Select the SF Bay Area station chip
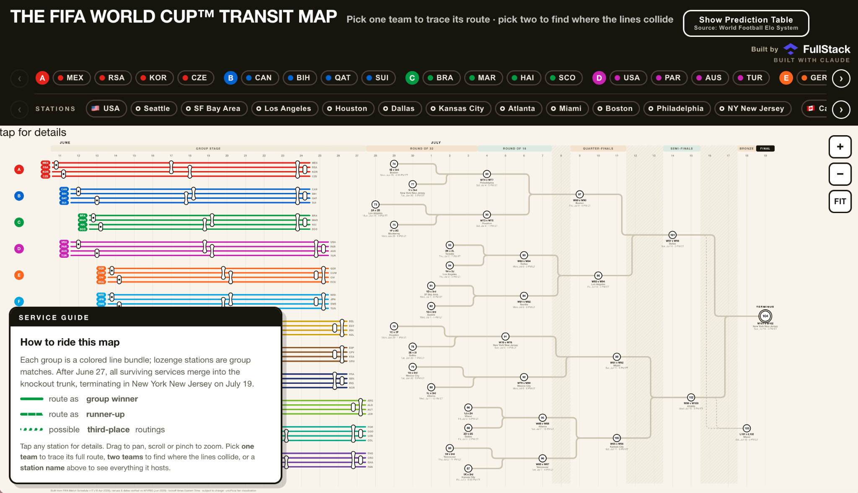This screenshot has width=858, height=493. (x=214, y=108)
